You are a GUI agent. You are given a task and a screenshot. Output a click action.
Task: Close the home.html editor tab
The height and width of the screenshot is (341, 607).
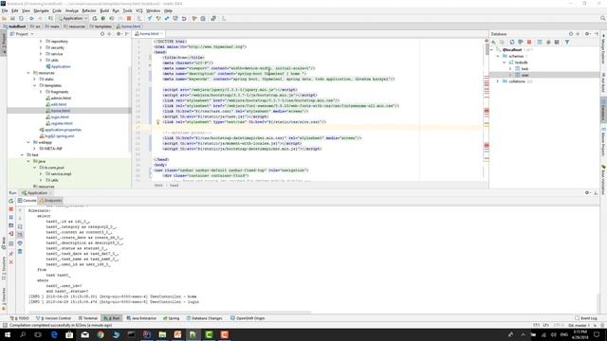tap(162, 34)
